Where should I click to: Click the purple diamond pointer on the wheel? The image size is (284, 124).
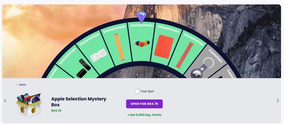141,17
